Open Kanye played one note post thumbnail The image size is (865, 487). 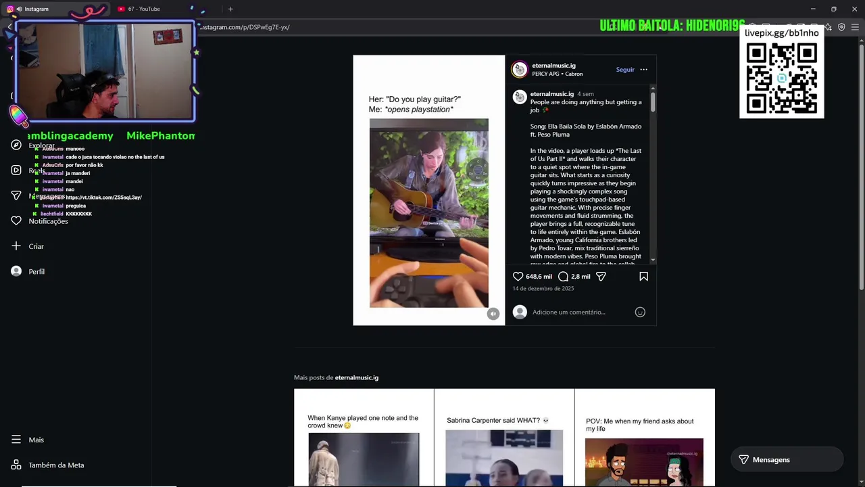coord(364,438)
